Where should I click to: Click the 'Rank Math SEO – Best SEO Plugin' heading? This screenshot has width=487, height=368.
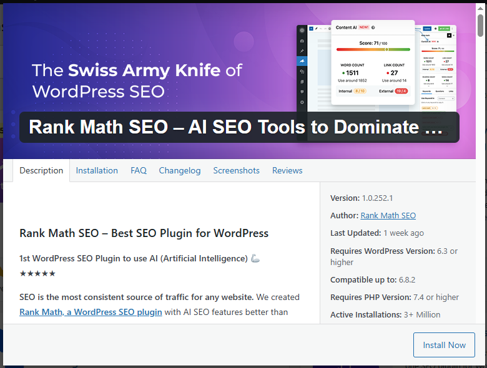[x=144, y=233]
